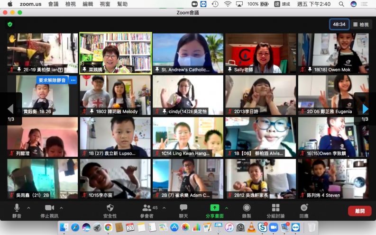This screenshot has width=376, height=235.
Task: Open the 編輯 menu in menu bar
Action: point(88,4)
